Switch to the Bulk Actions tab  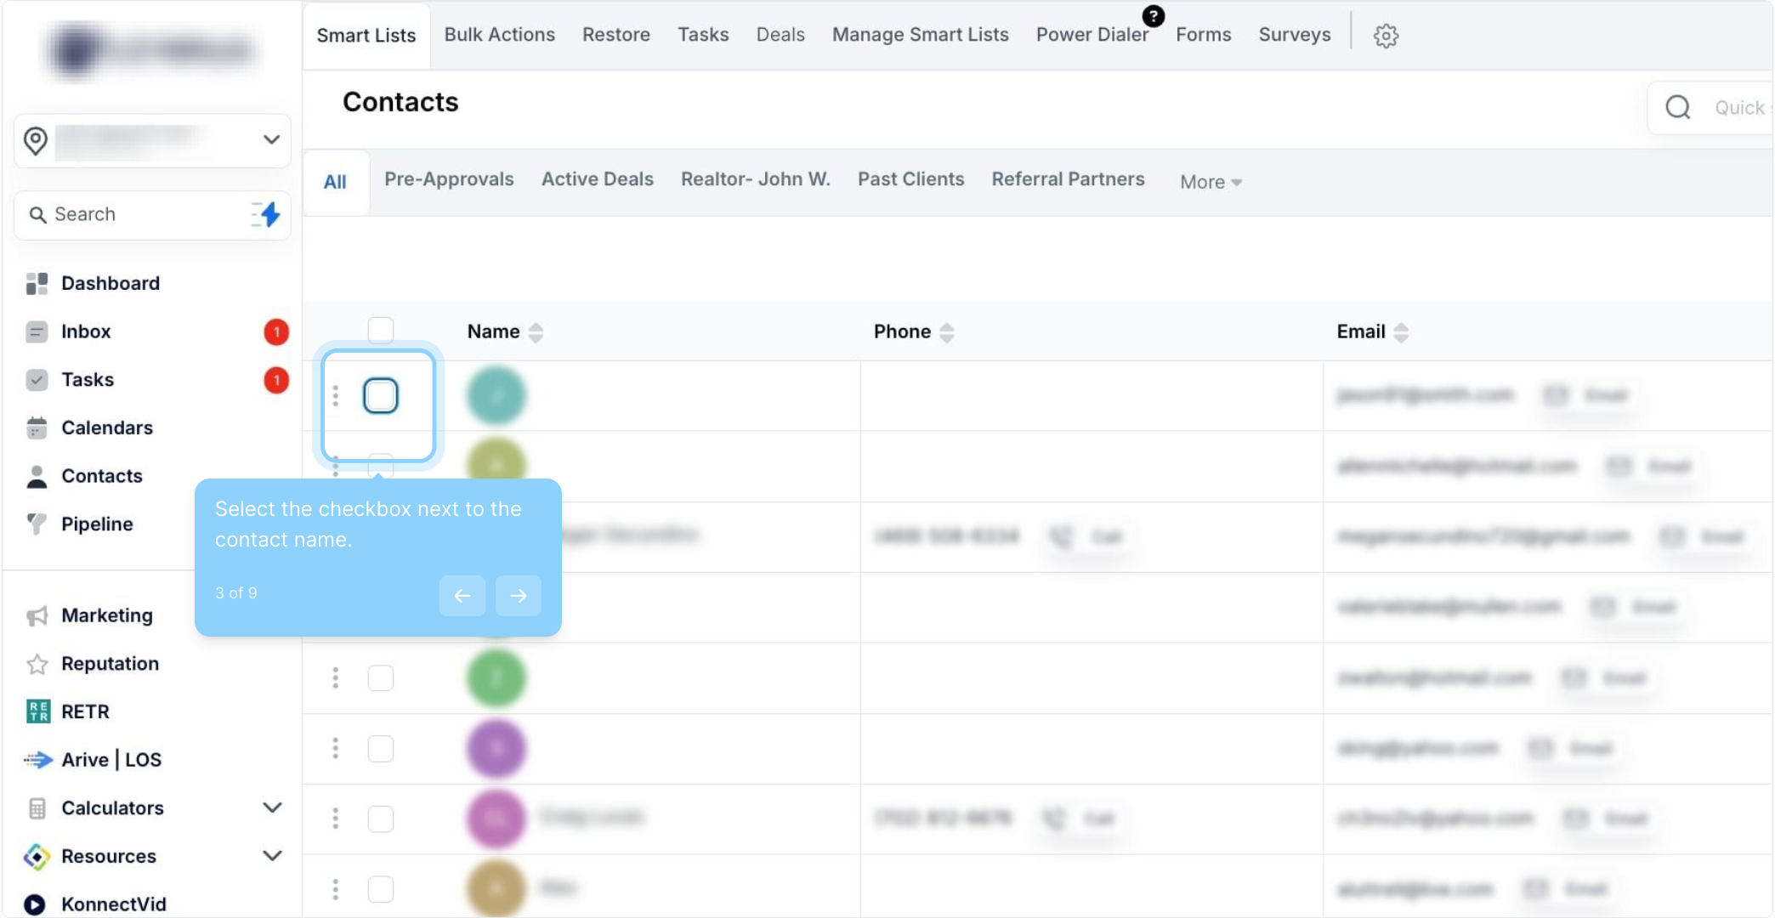(x=499, y=35)
